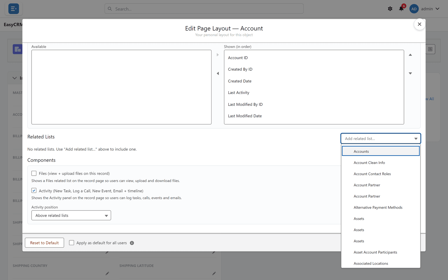Select Account ID in Shown list
This screenshot has width=448, height=280.
(314, 58)
